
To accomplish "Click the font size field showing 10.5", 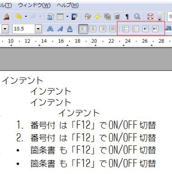I will 24,29.
